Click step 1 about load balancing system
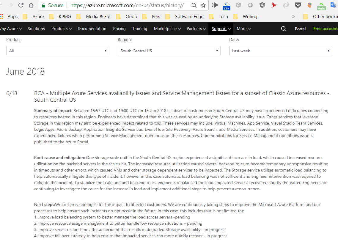This screenshot has width=338, height=250. 112,217
